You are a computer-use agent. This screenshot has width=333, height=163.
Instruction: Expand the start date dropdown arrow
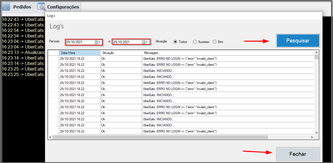100,42
